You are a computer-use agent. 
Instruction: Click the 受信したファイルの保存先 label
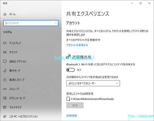tap(80, 94)
